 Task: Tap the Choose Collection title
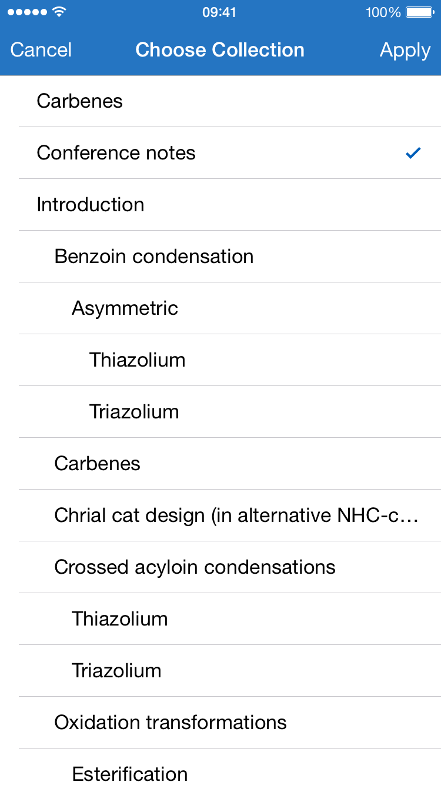[x=220, y=50]
